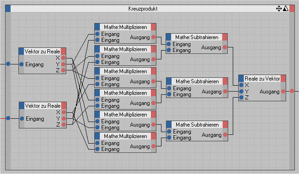299x174 pixels.
Task: Click first Eingang port of bottom Mathe:Subtrahieren node
Action: click(169, 132)
